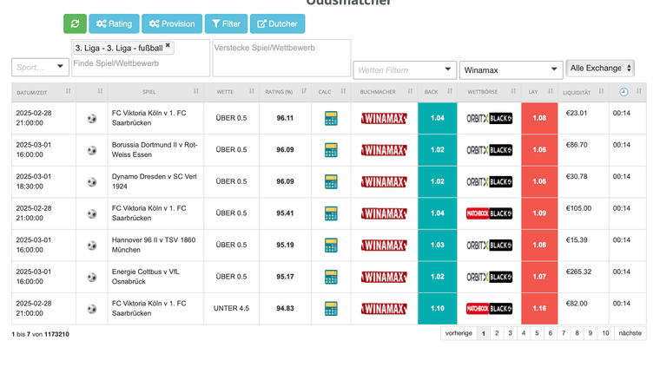Click lay odds 1.07 for Energie Cottbus
This screenshot has width=660, height=367.
(x=539, y=277)
